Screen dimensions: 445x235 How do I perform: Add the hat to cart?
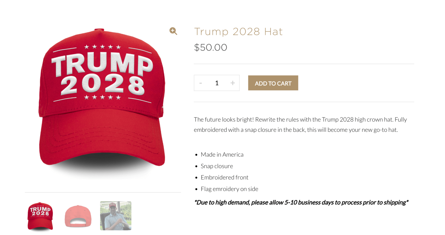[273, 83]
